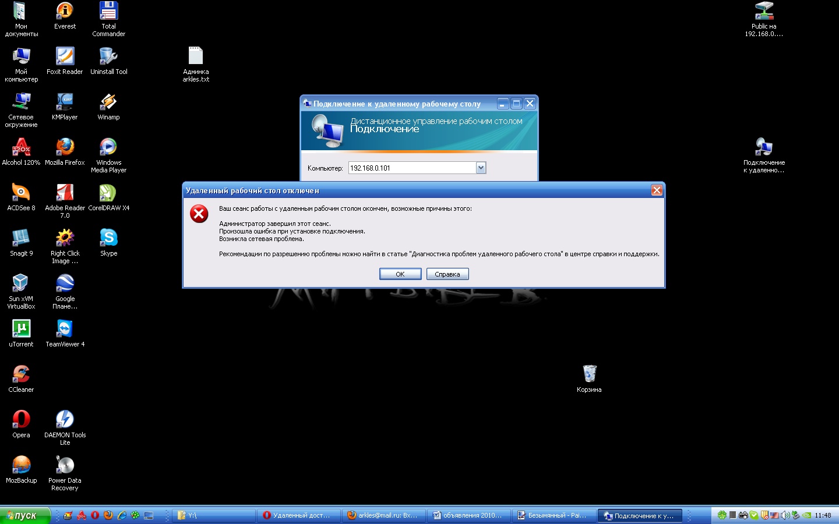This screenshot has height=524, width=839.
Task: Click the text 'Произошла ошибка при установке подключения.'
Action: point(292,231)
